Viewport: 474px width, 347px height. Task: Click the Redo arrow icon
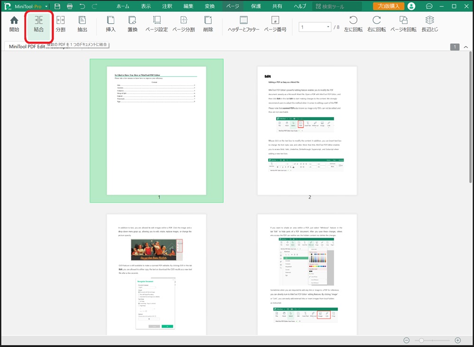click(95, 6)
